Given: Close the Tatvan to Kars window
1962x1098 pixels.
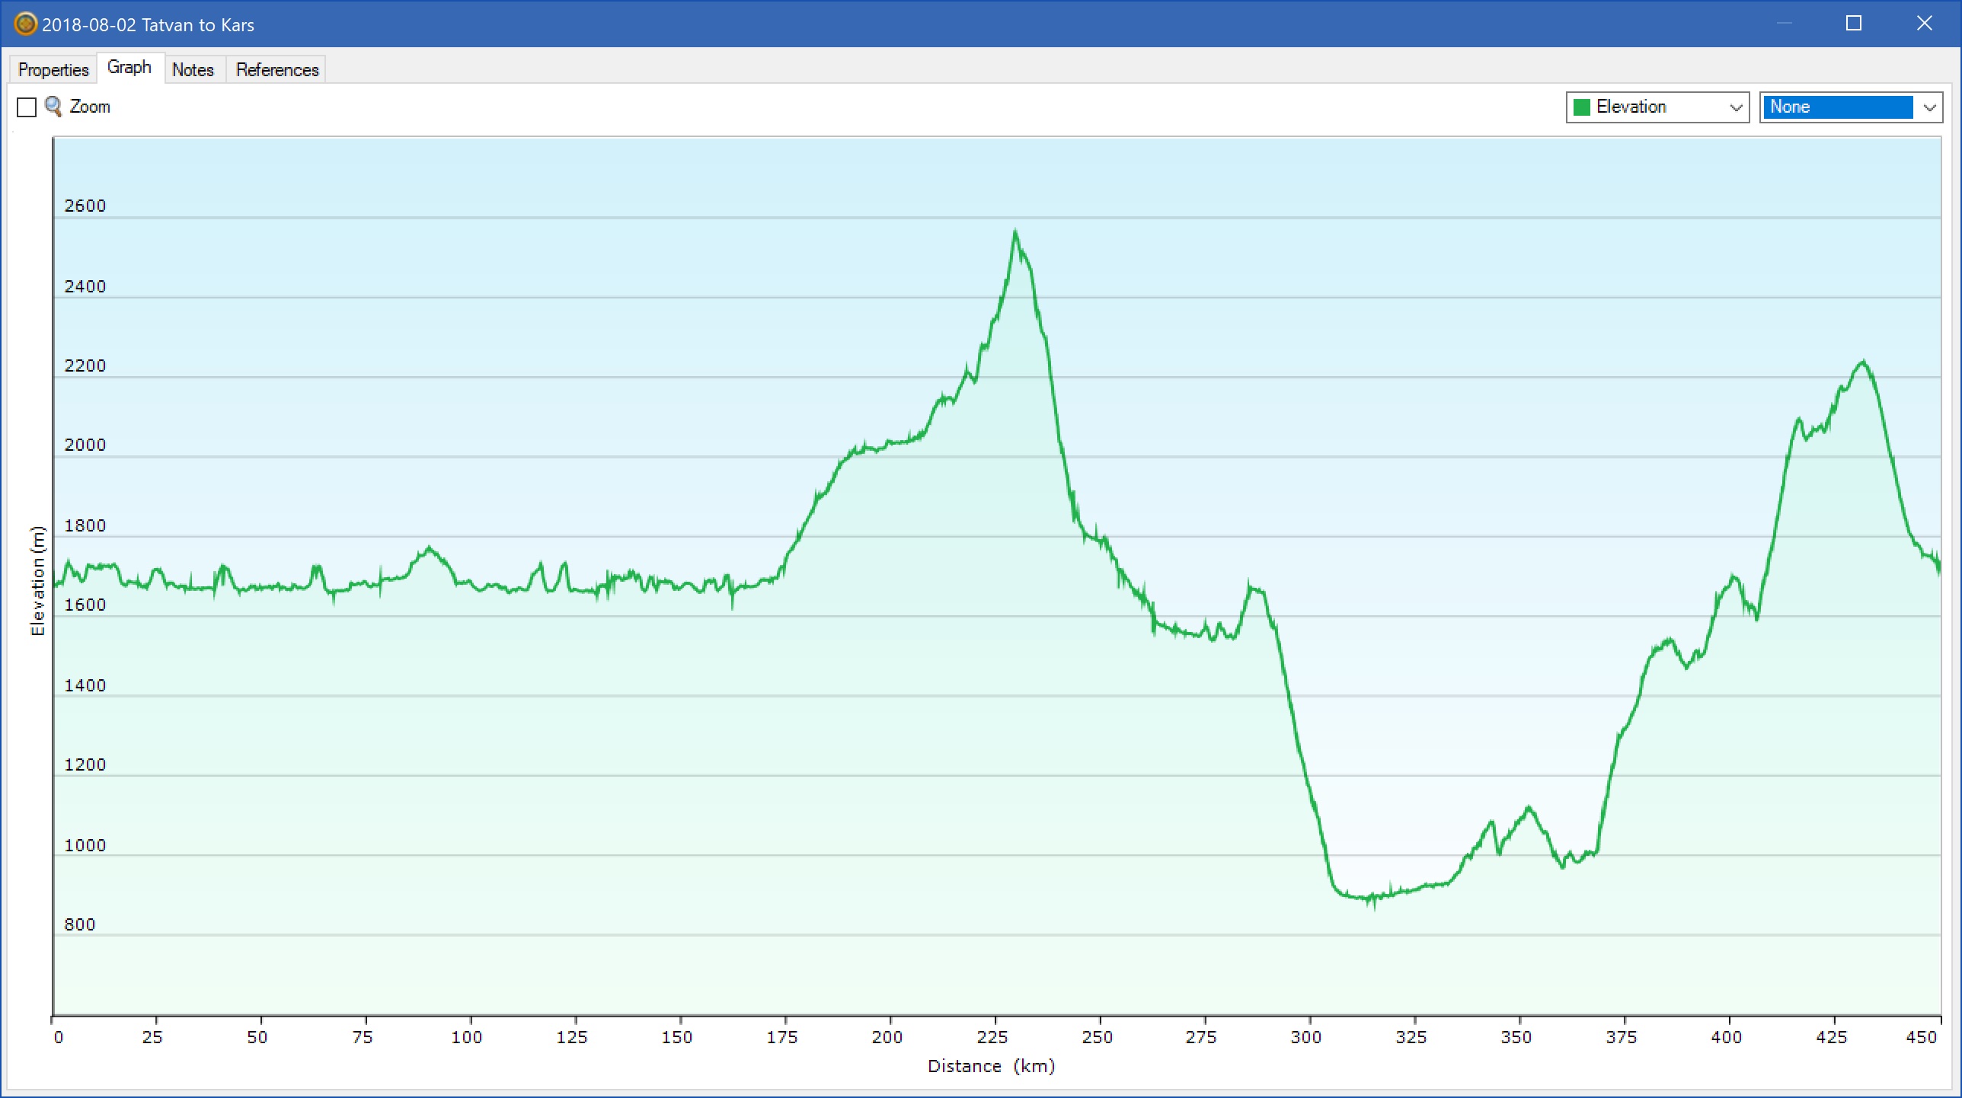Looking at the screenshot, I should (x=1924, y=24).
